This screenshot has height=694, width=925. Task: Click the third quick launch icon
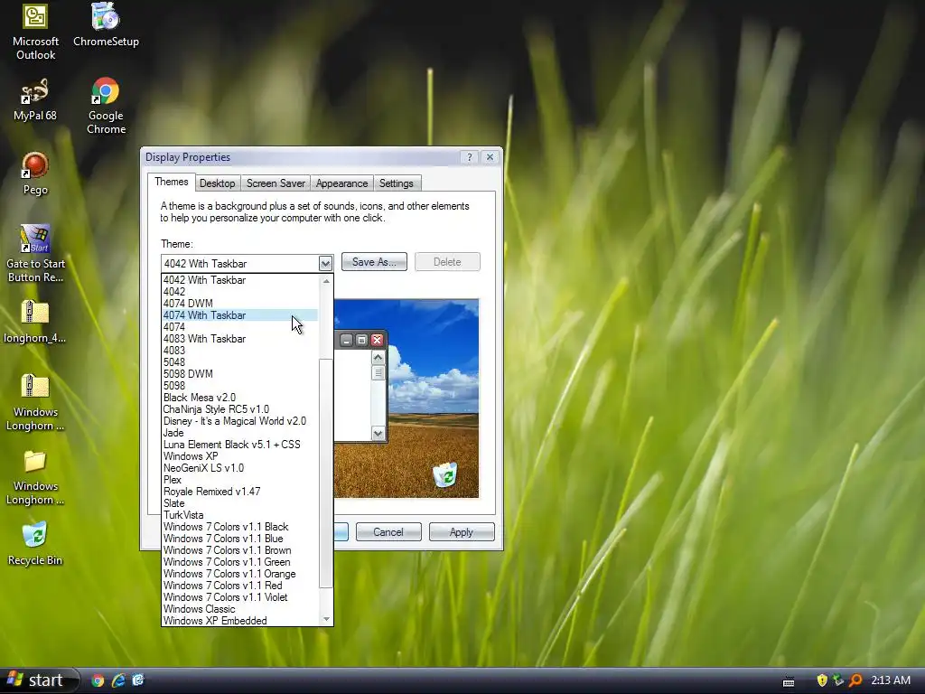pyautogui.click(x=138, y=680)
